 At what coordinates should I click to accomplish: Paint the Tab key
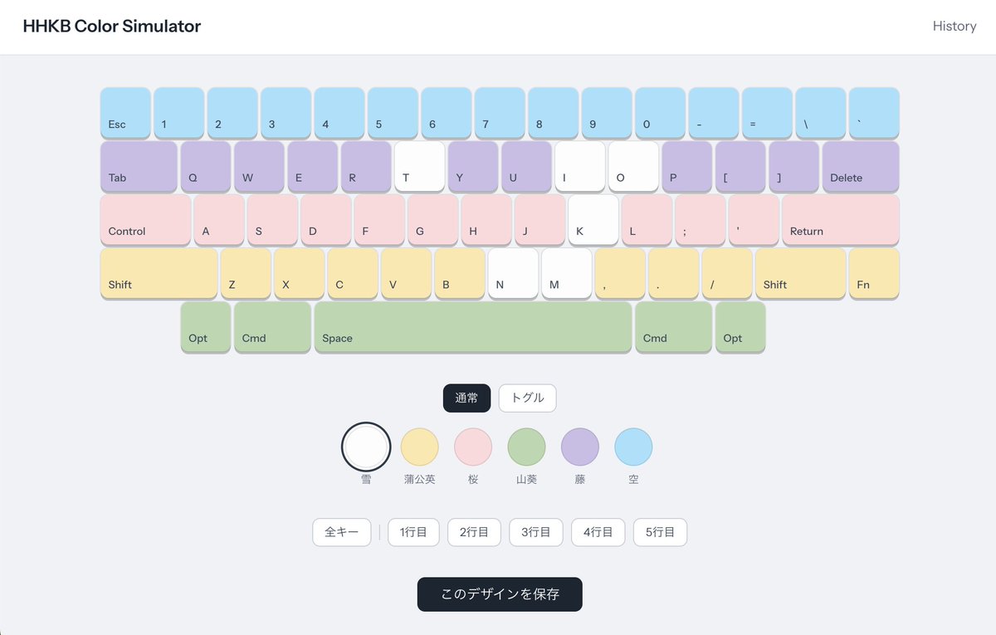click(139, 166)
